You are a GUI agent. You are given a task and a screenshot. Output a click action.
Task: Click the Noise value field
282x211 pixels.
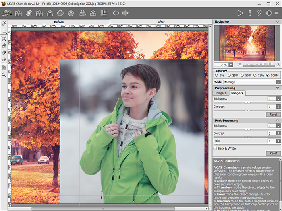(x=272, y=141)
